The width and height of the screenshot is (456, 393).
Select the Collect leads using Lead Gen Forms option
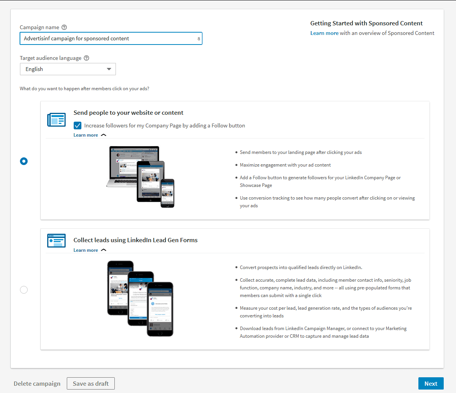(24, 290)
